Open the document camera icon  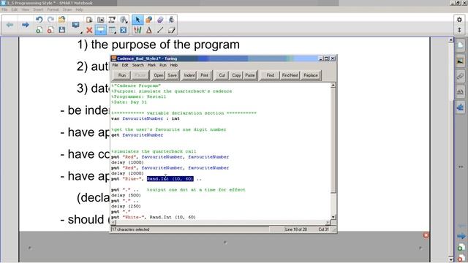pyautogui.click(x=112, y=20)
